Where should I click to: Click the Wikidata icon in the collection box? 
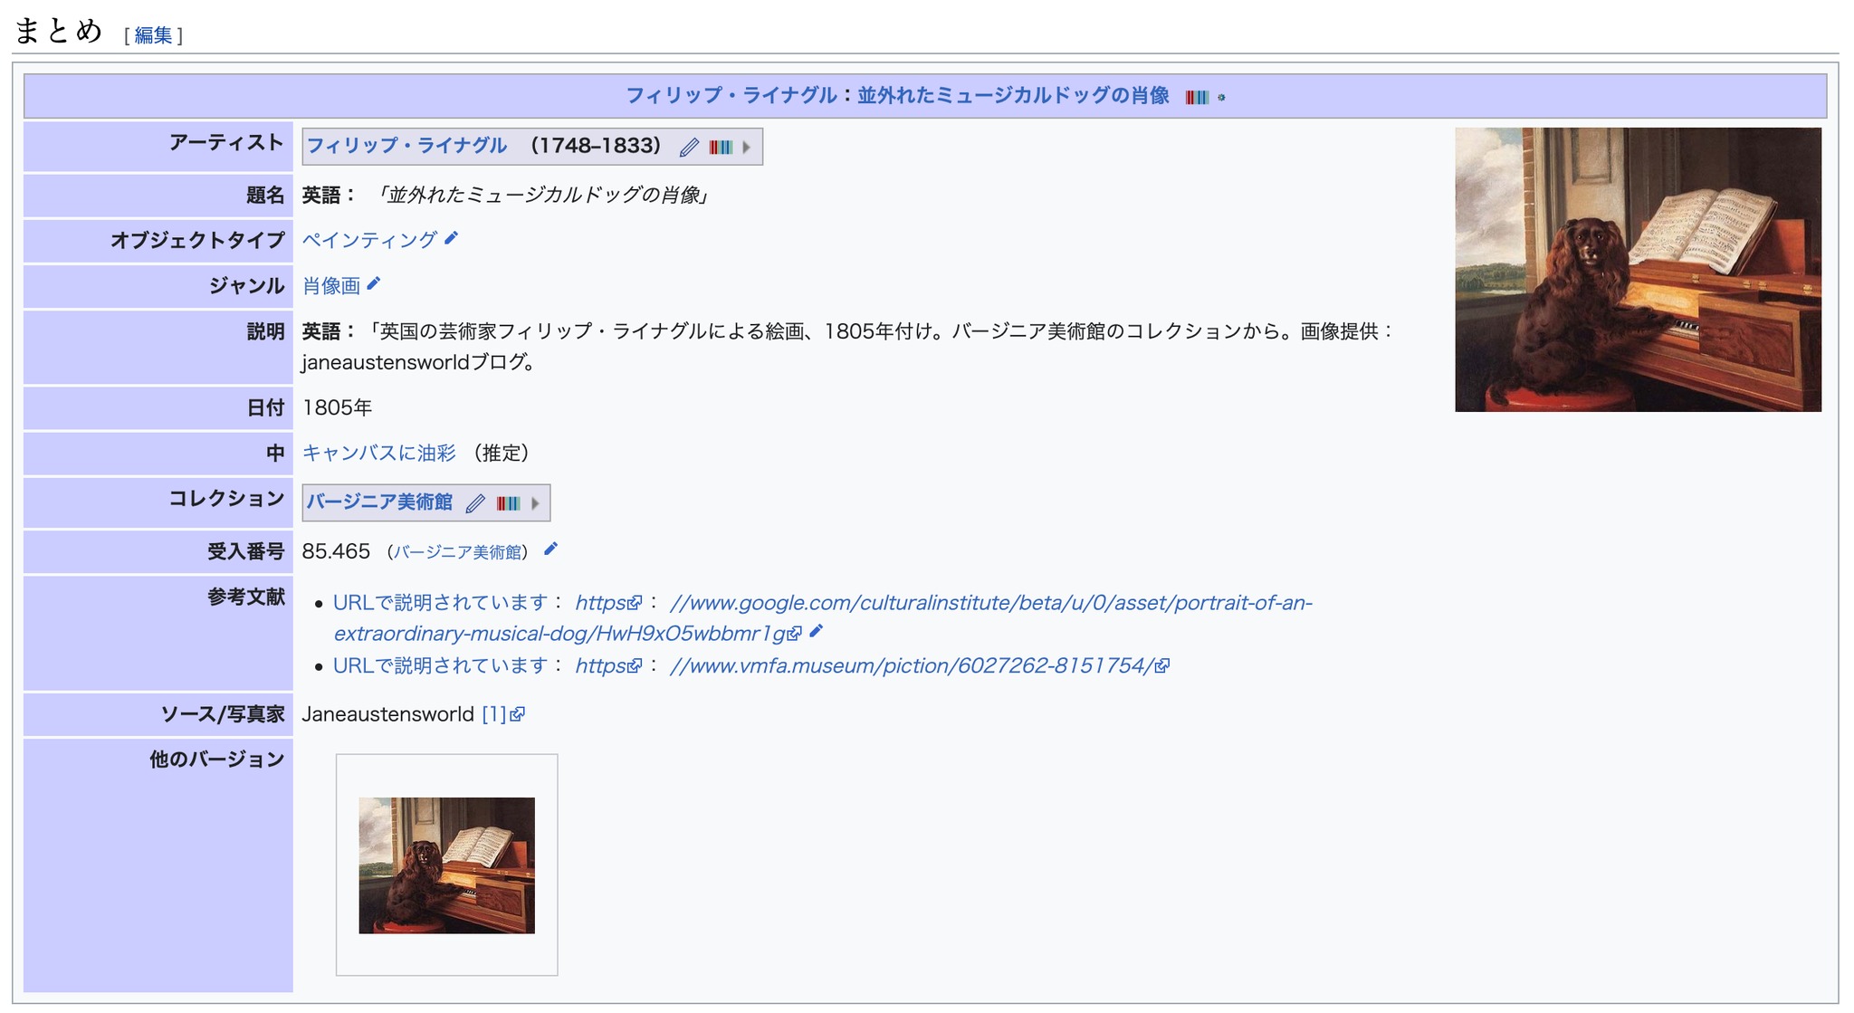508,503
